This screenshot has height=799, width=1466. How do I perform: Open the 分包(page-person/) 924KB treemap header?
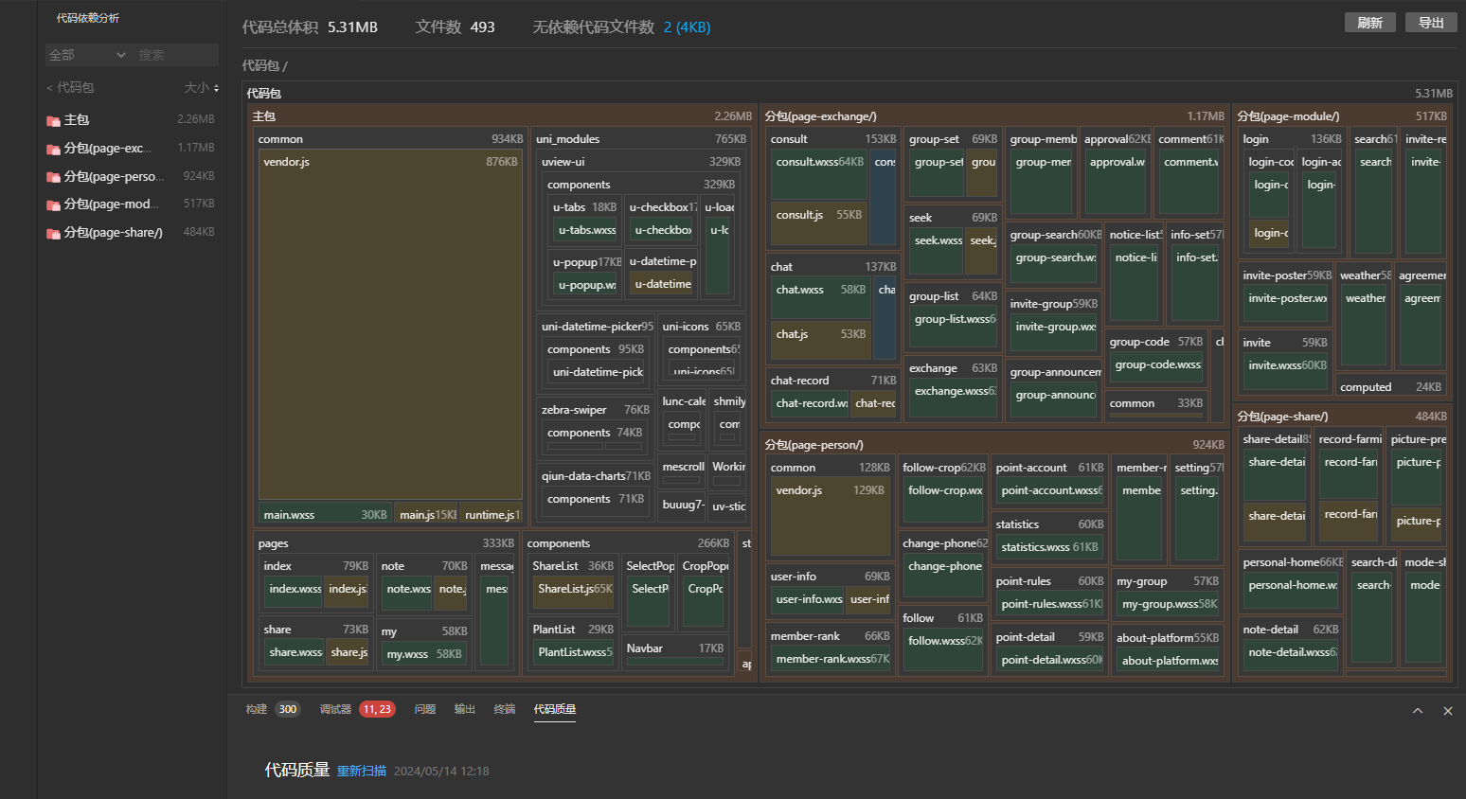(x=994, y=445)
